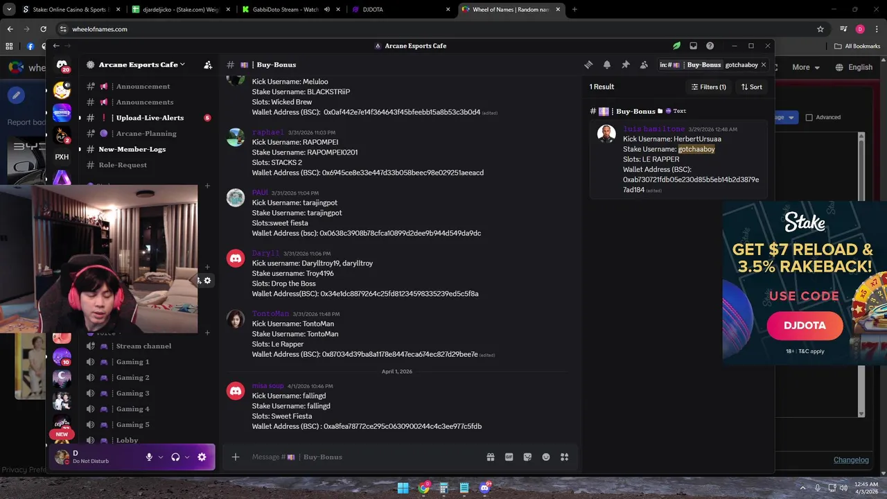Open notification settings bell icon
This screenshot has width=887, height=499.
(607, 64)
